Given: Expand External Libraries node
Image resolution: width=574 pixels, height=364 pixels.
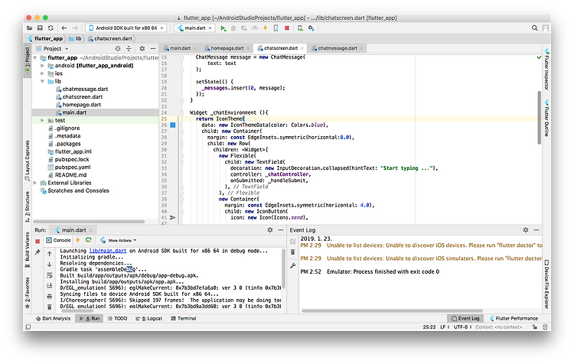Looking at the screenshot, I should [x=35, y=183].
